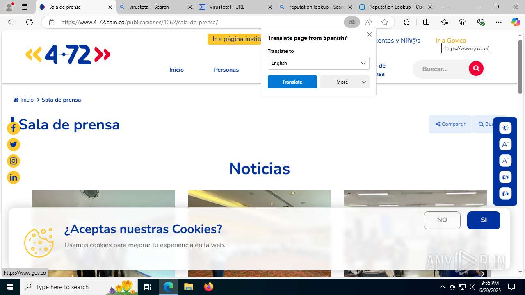Viewport: 525px width, 295px height.
Task: Click the page vertical scrollbar
Action: pyautogui.click(x=520, y=67)
